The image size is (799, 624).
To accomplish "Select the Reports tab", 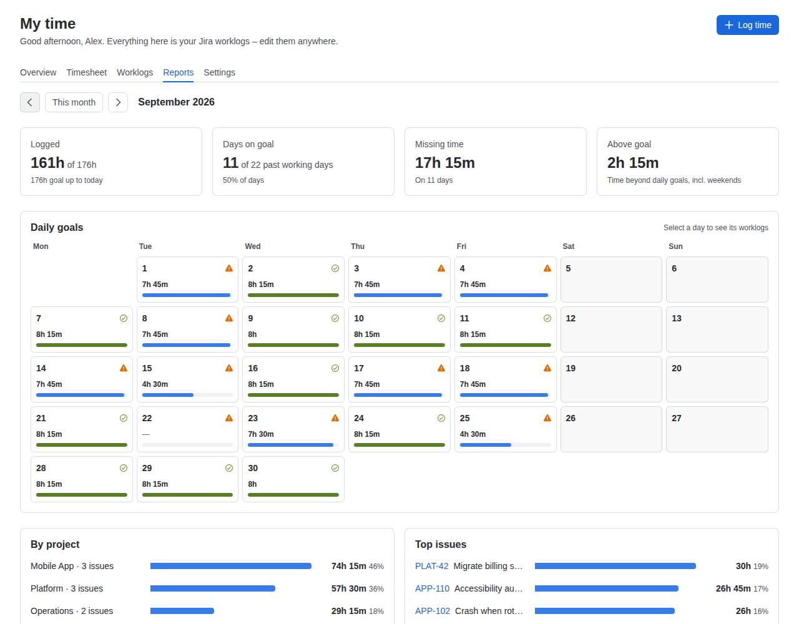I will pyautogui.click(x=179, y=72).
